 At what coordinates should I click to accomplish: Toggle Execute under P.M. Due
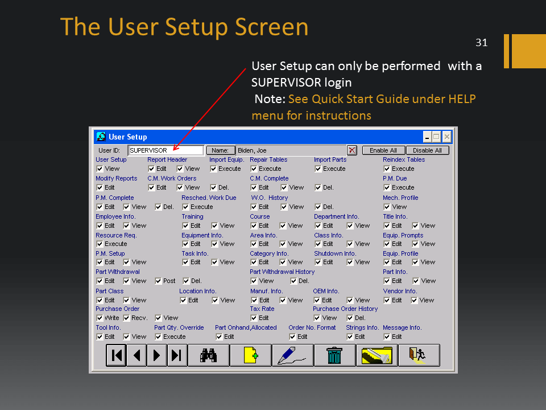coord(387,187)
